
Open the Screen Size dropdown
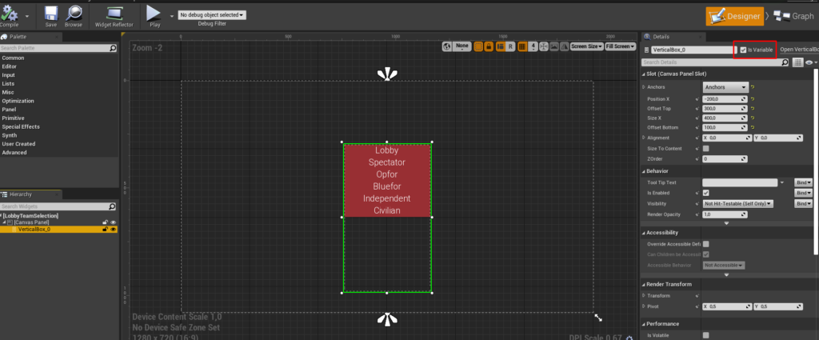587,46
